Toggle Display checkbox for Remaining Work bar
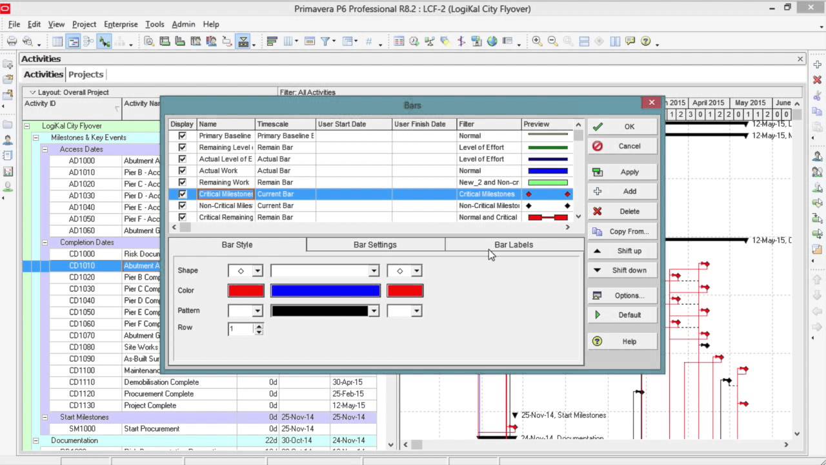Image resolution: width=826 pixels, height=465 pixels. pyautogui.click(x=183, y=182)
